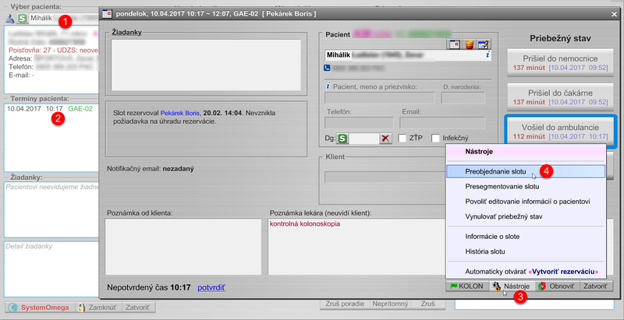The image size is (624, 320).
Task: Click the edit patient card icon
Action: 483,44
